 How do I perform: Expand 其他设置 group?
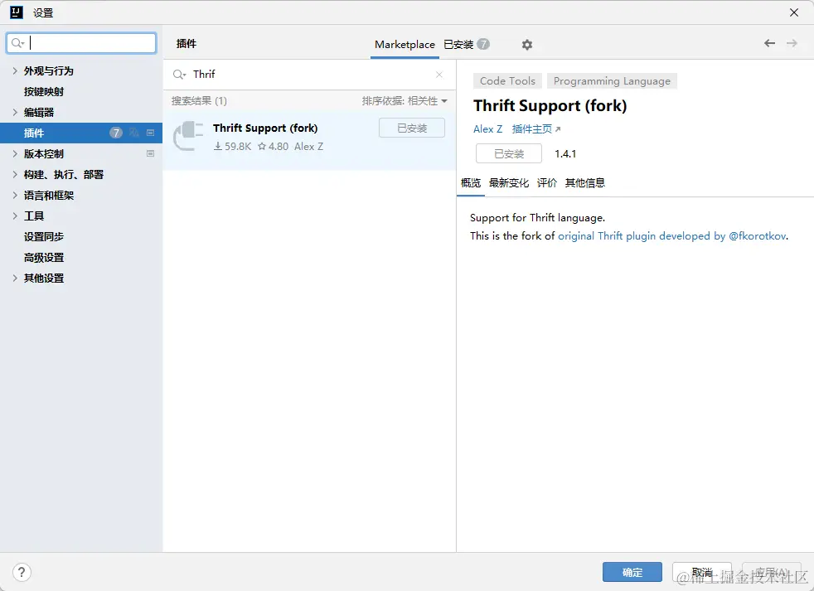coord(15,279)
